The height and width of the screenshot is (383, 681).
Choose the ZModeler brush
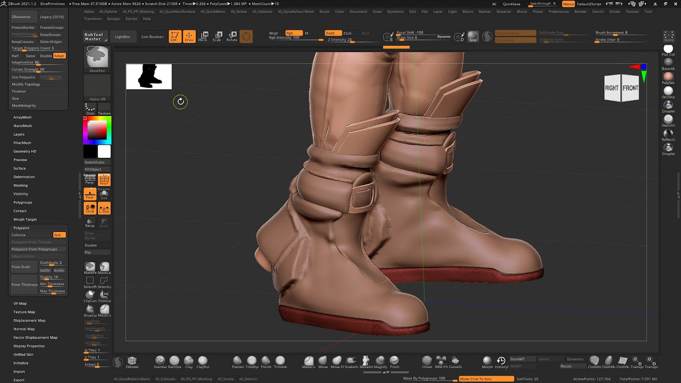(132, 362)
